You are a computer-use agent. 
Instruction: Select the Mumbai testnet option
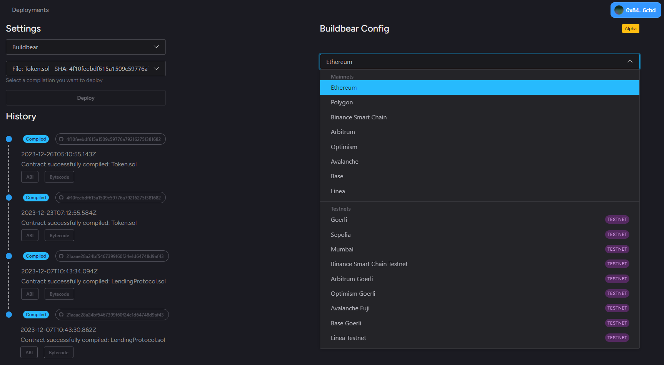coord(480,249)
